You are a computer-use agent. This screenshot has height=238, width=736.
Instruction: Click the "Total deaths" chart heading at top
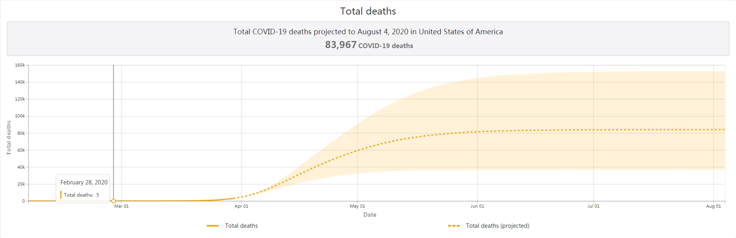[368, 11]
